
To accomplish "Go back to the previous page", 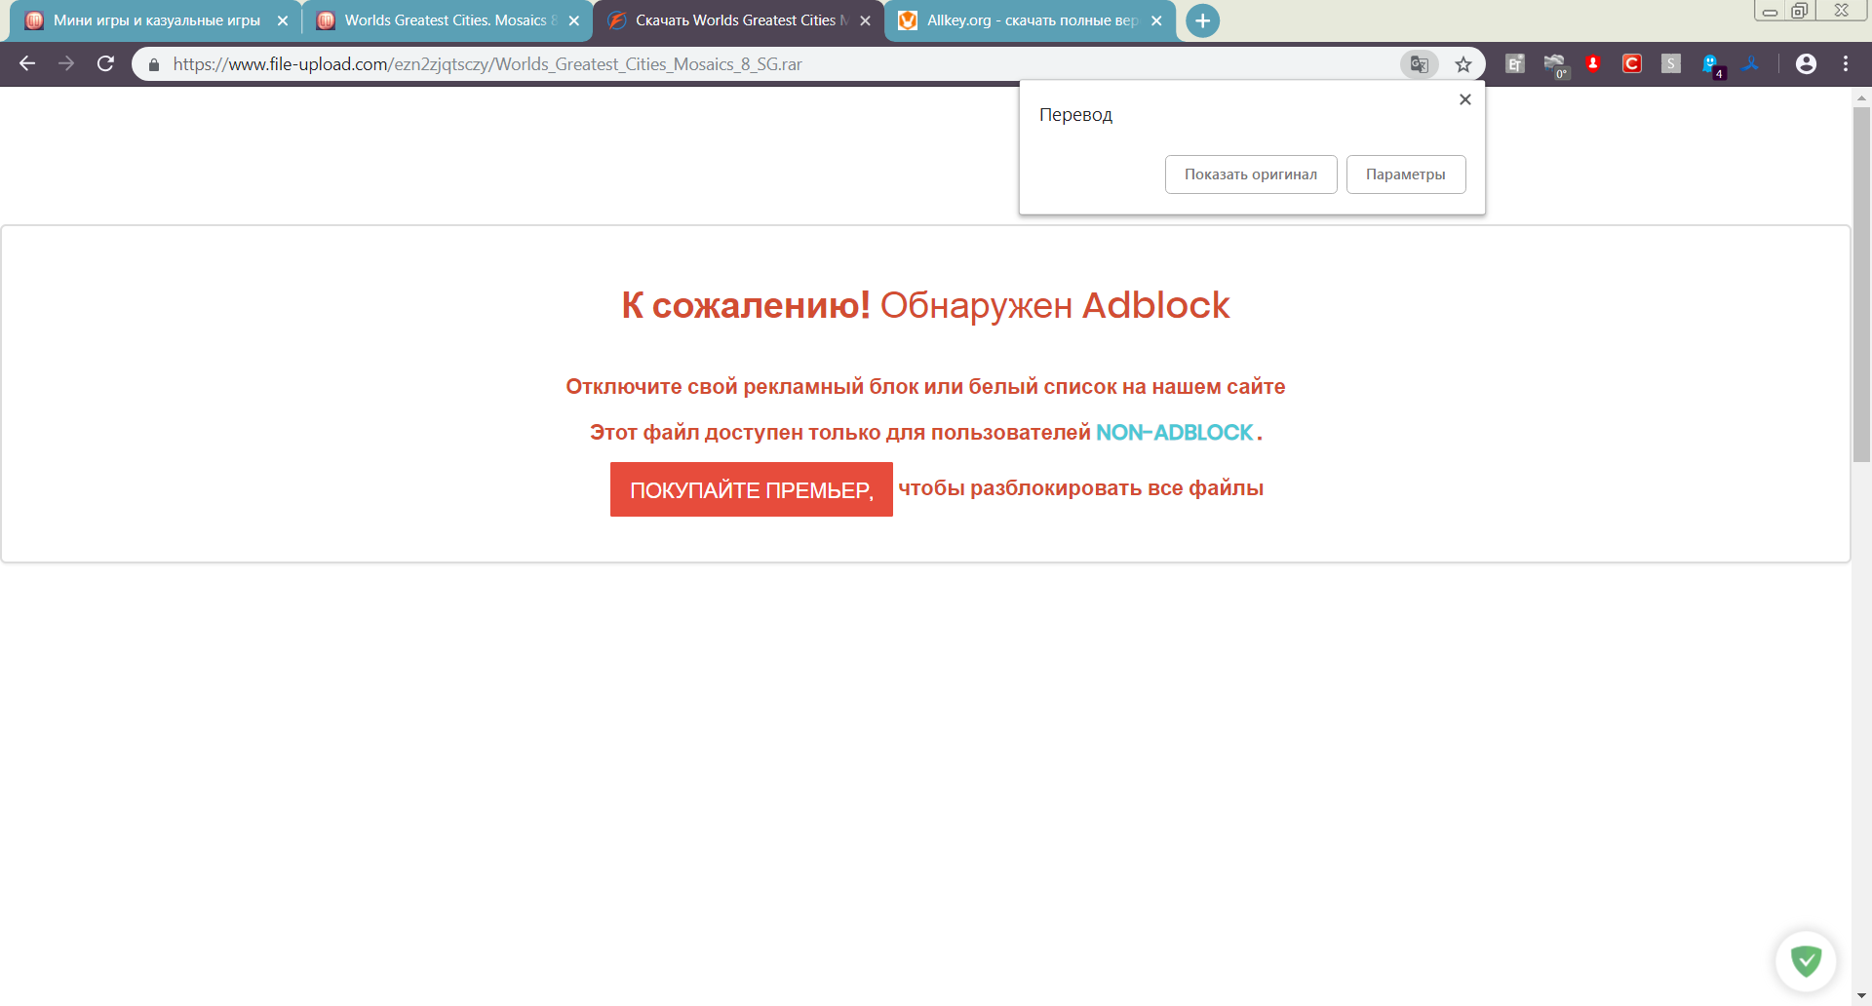I will point(27,63).
